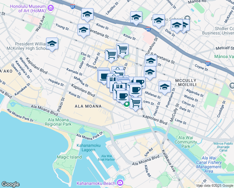Click the shopping cart marker beside Fern St
The height and width of the screenshot is (188, 234).
click(136, 103)
